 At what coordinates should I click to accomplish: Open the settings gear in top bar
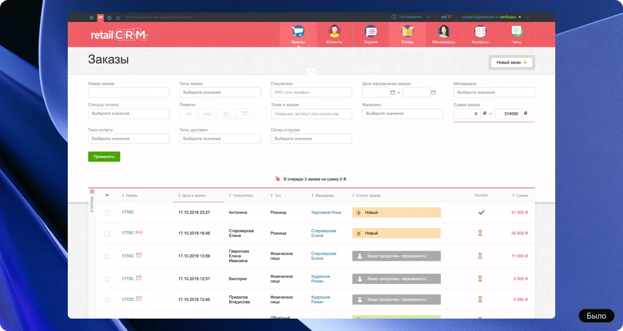(x=92, y=18)
